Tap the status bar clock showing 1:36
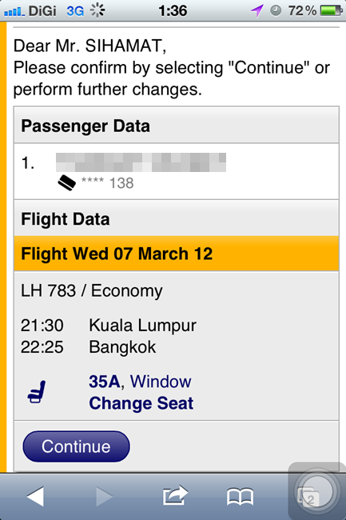Screen dimensions: 346x520 (x=173, y=11)
